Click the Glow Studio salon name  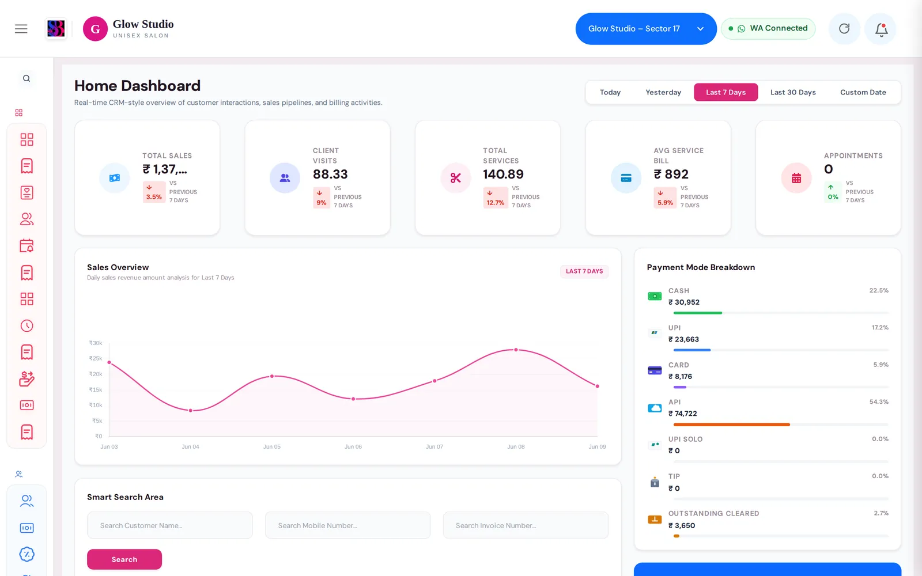[143, 24]
